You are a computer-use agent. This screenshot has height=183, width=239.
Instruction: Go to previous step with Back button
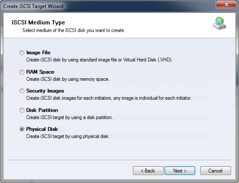click(x=148, y=171)
